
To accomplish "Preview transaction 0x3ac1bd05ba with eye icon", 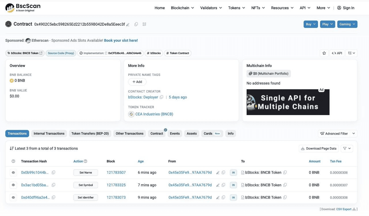I will click(x=13, y=185).
